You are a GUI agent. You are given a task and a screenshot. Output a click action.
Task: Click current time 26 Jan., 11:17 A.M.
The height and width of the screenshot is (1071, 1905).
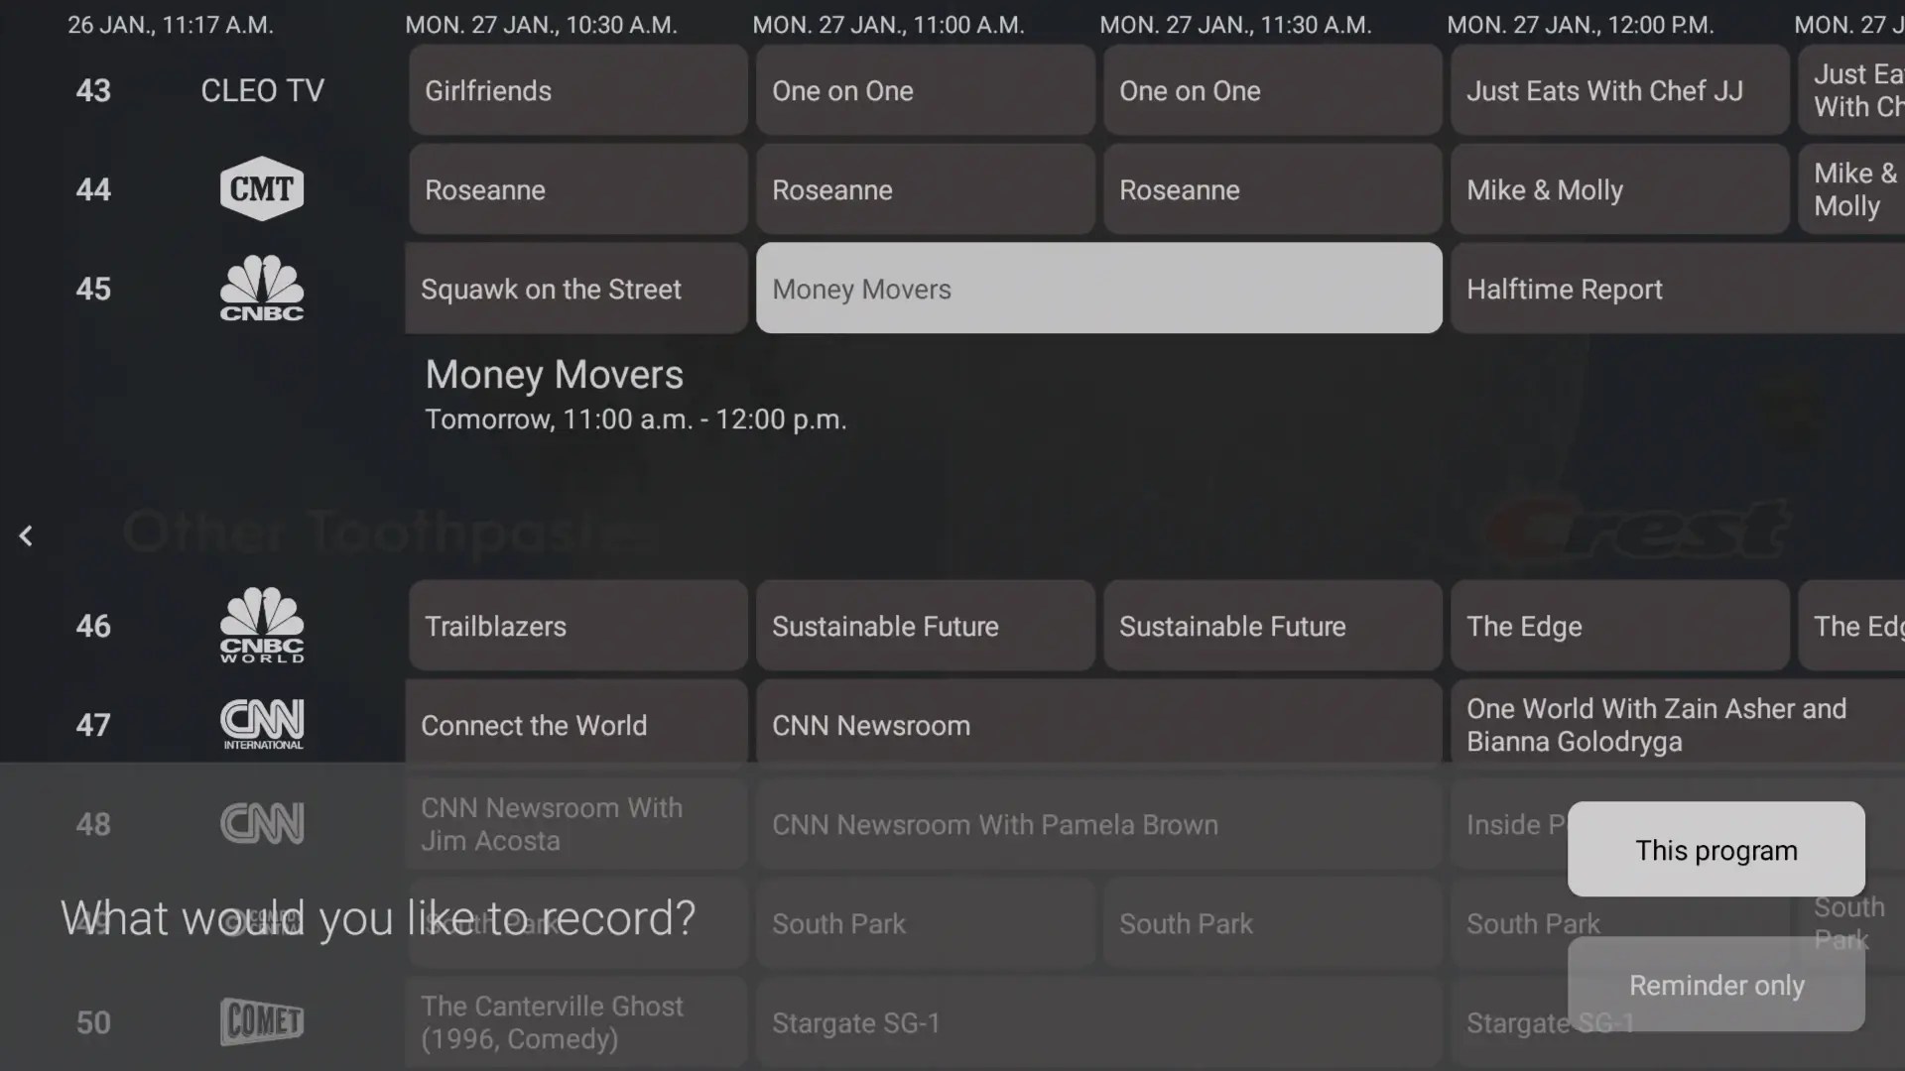pyautogui.click(x=171, y=25)
